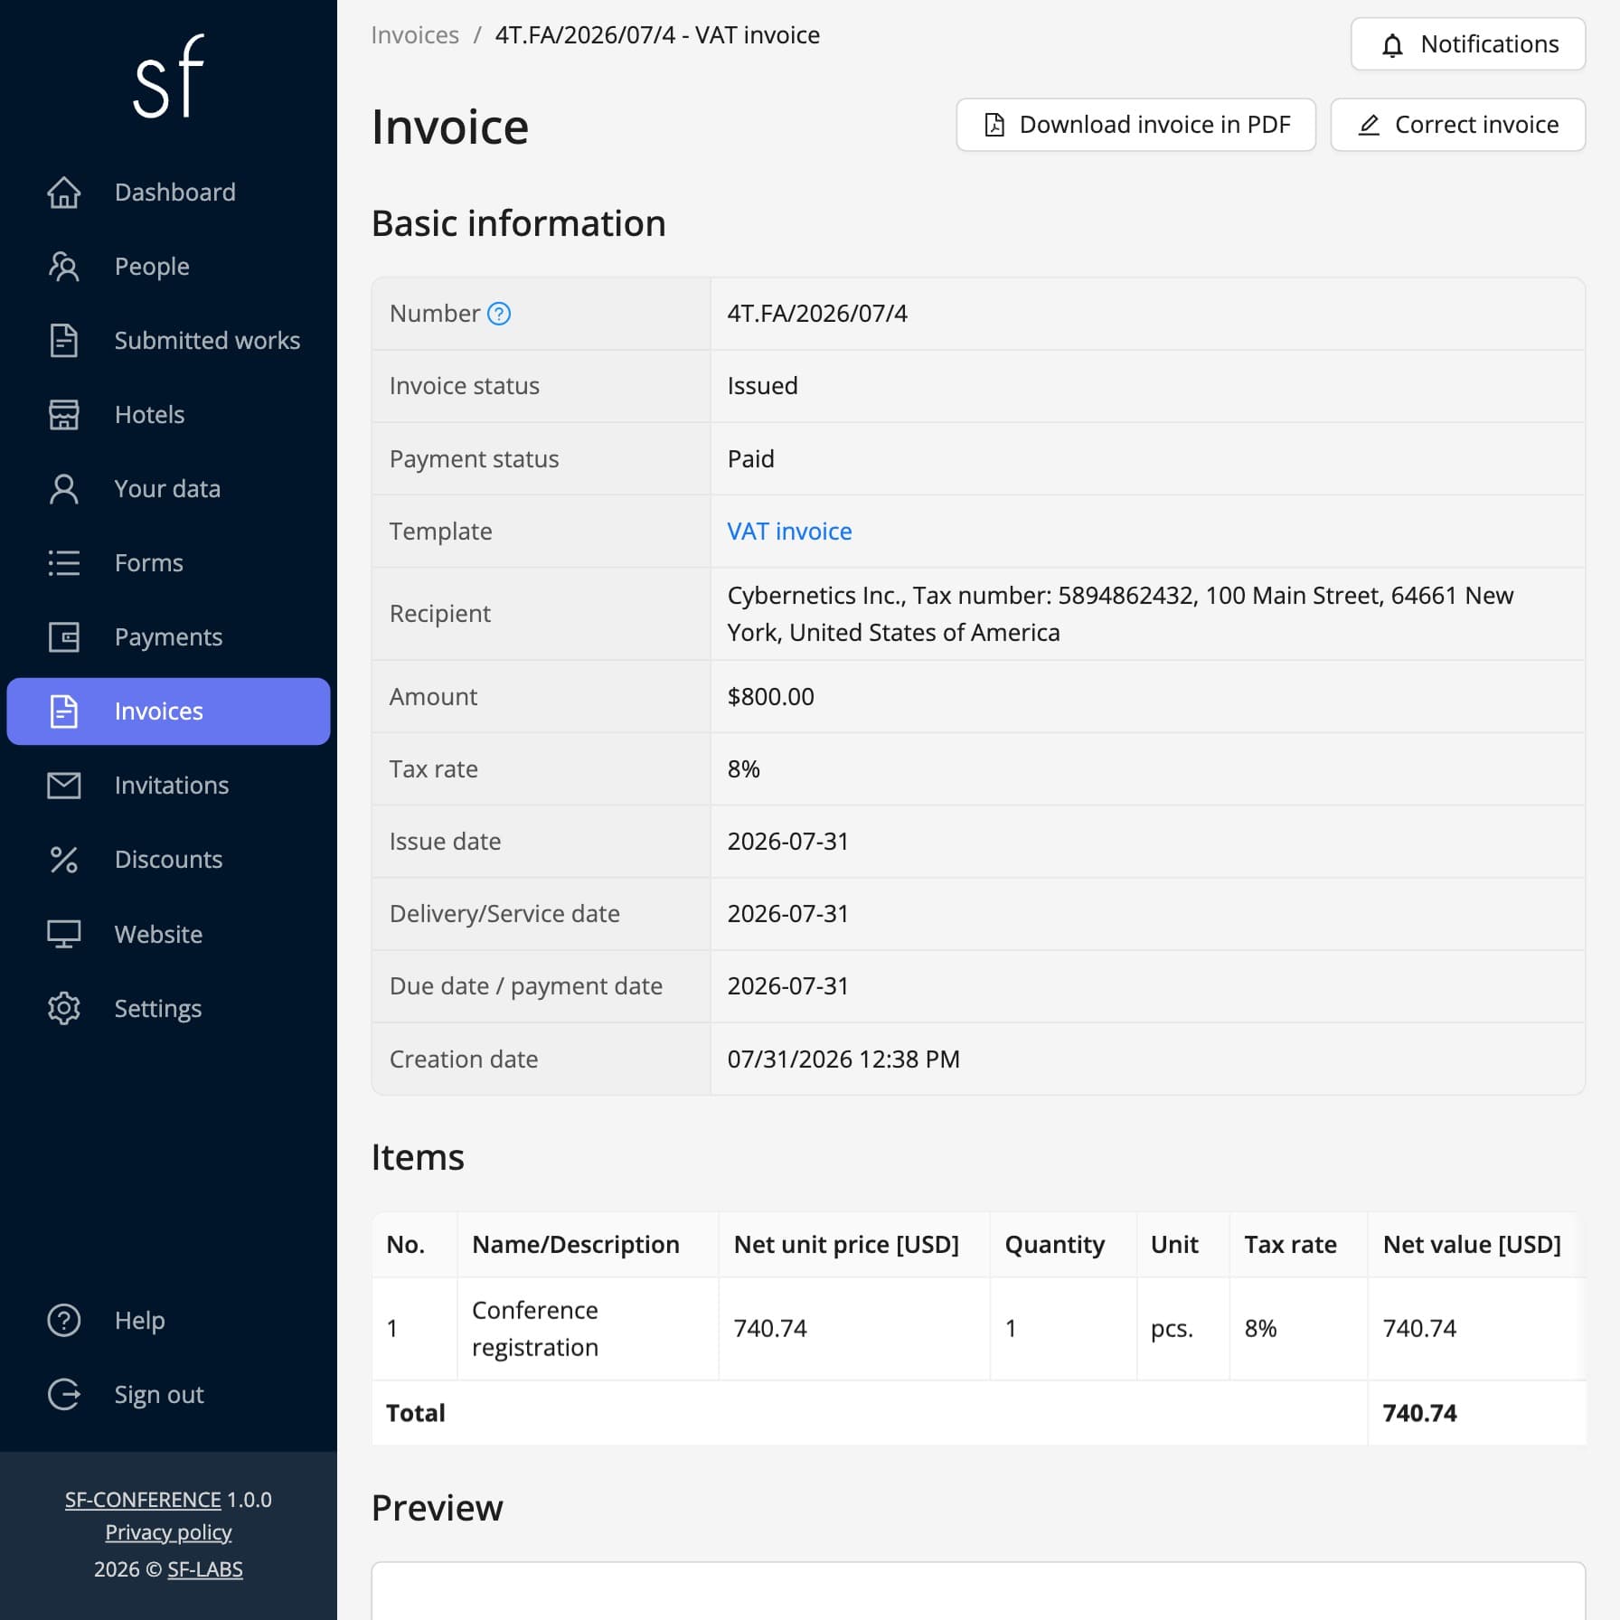
Task: Click the Sign out arrow icon
Action: [64, 1395]
